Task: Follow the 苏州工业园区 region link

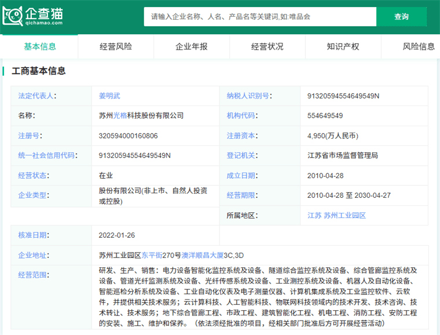Action: (345, 215)
